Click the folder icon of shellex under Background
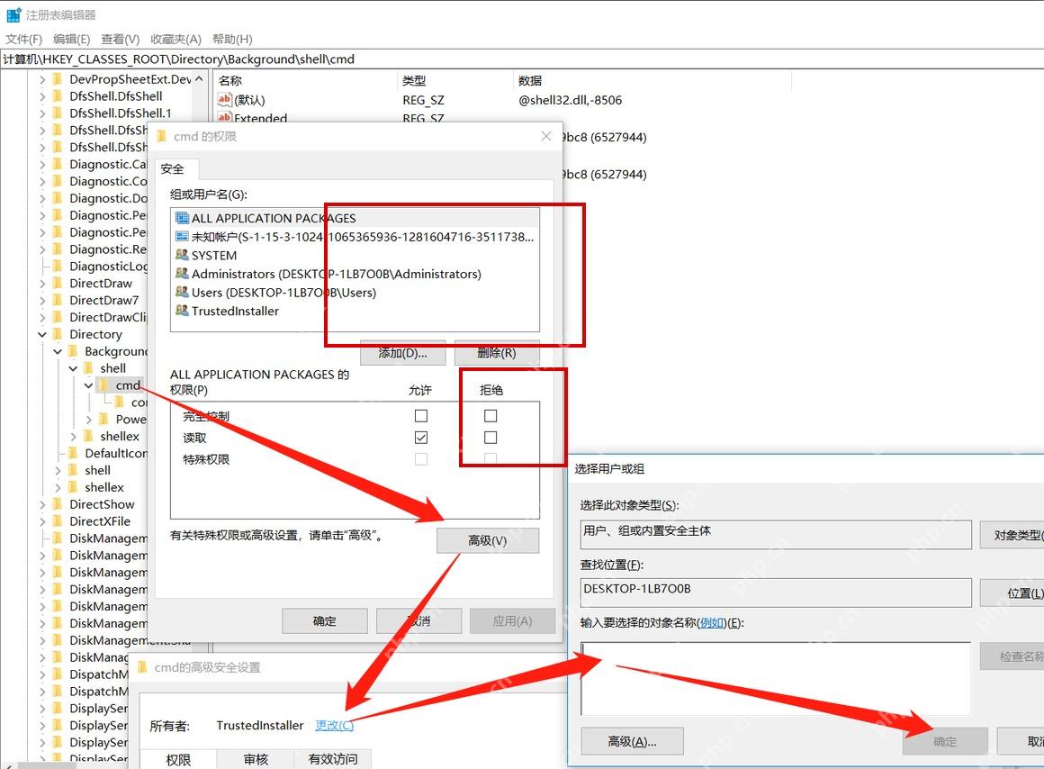This screenshot has width=1044, height=769. 88,436
